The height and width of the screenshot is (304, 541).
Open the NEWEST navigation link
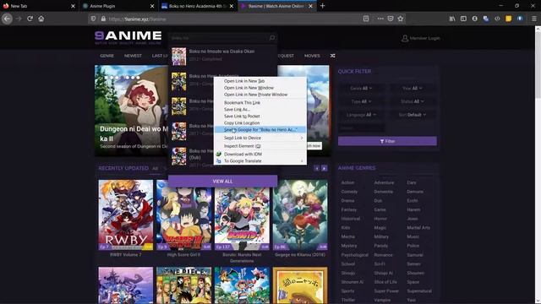point(133,56)
